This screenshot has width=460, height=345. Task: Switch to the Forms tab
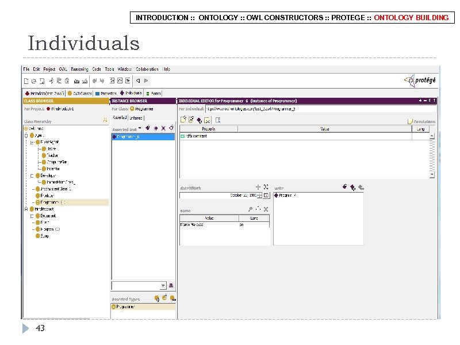[154, 93]
